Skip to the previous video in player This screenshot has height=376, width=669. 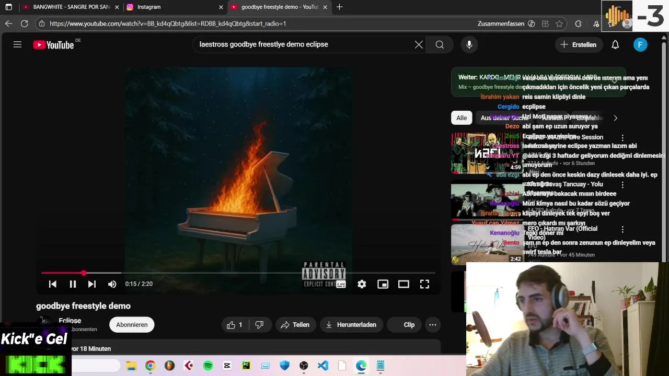(x=52, y=284)
